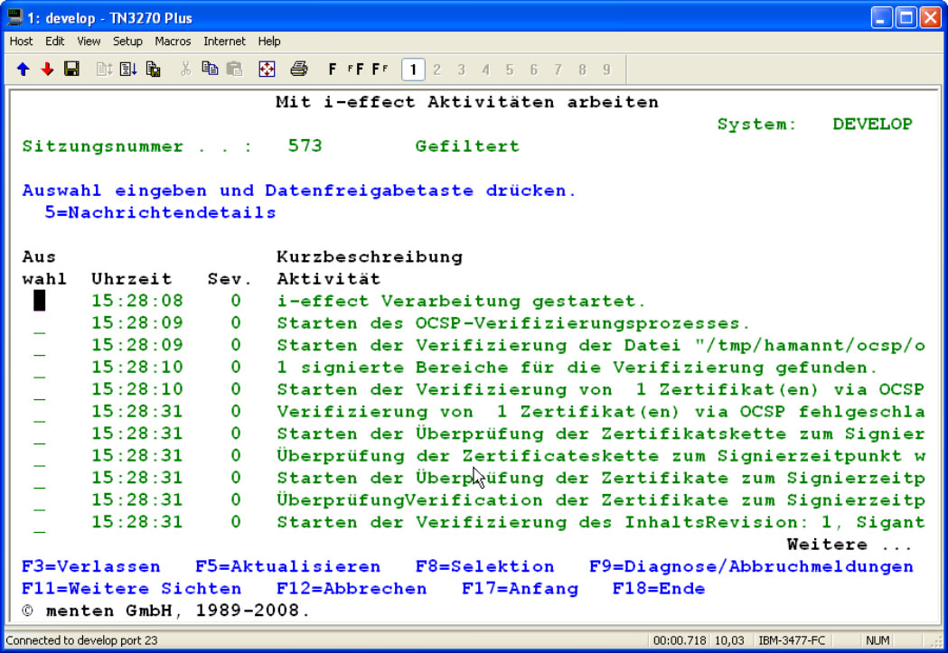This screenshot has width=948, height=653.
Task: Click the large-F small-F font icon
Action: click(x=380, y=70)
